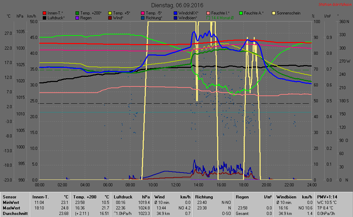Click the Temp. -5 magenta legend square
Image resolution: width=353 pixels, height=217 pixels.
(x=143, y=13)
